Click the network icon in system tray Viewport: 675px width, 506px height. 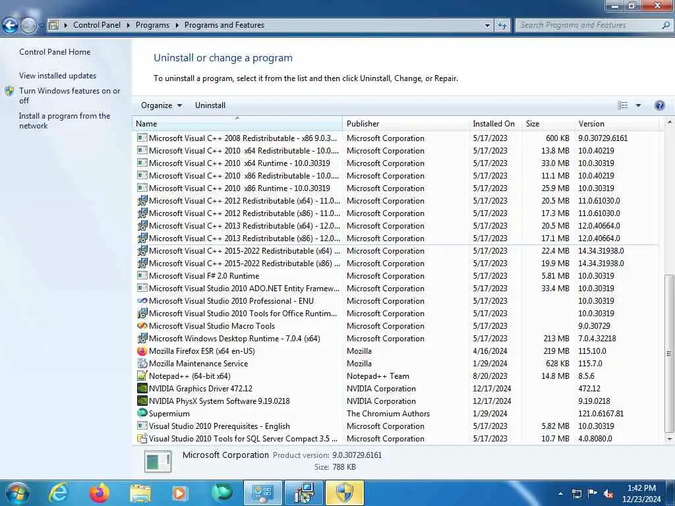point(576,493)
